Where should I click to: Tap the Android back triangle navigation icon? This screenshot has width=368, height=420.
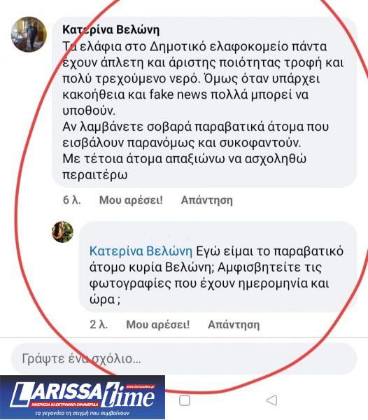[271, 400]
